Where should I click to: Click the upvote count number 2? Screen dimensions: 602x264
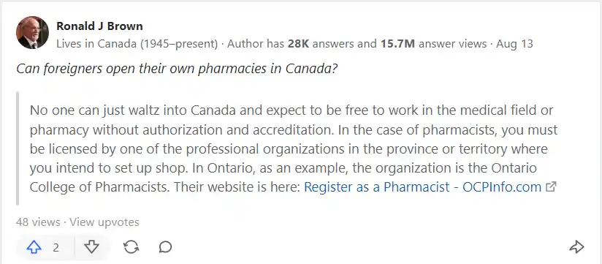[x=56, y=247]
